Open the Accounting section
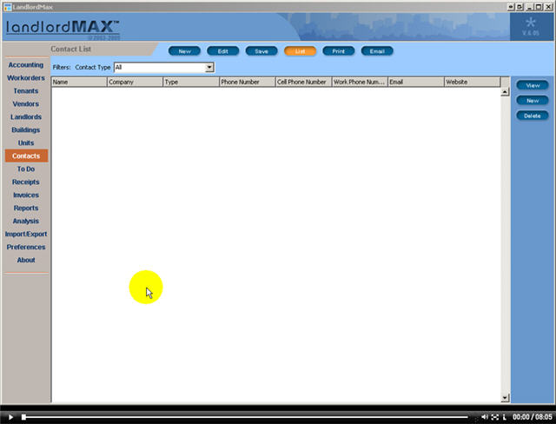Viewport: 556px width, 424px height. (26, 65)
